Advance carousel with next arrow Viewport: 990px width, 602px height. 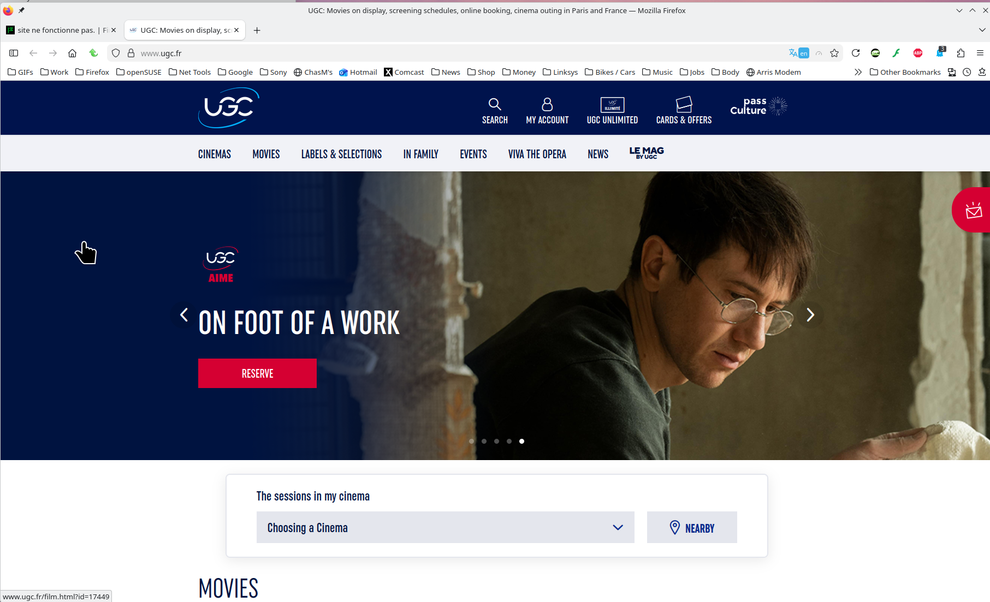[x=810, y=314]
